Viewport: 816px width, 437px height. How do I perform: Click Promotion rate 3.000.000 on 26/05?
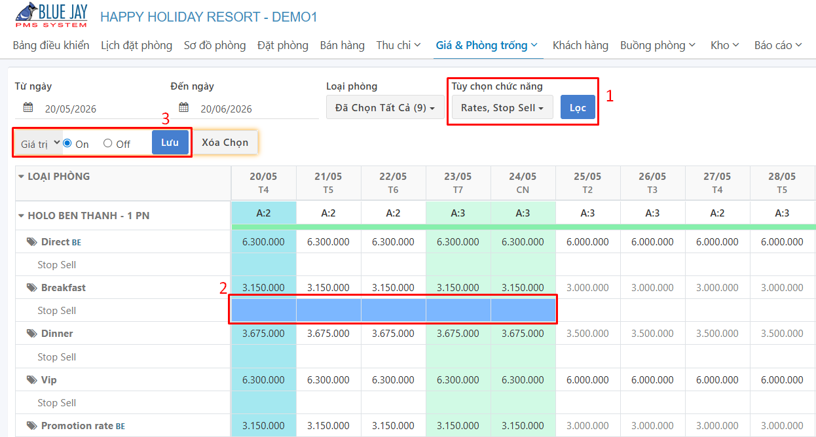click(652, 426)
